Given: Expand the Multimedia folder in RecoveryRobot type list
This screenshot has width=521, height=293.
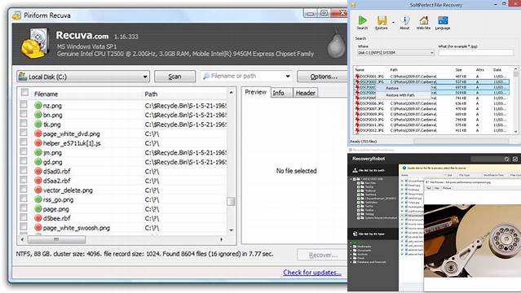Looking at the screenshot, I should [351, 247].
